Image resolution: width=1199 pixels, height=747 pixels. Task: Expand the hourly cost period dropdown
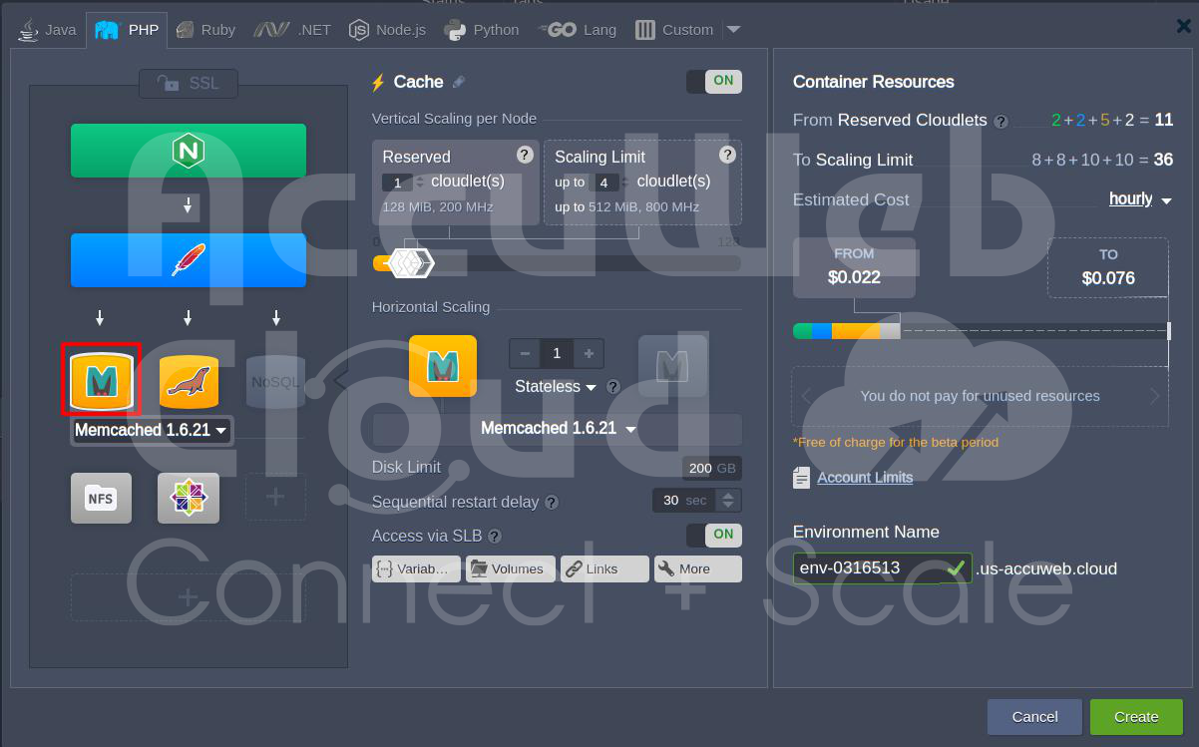[x=1139, y=199]
